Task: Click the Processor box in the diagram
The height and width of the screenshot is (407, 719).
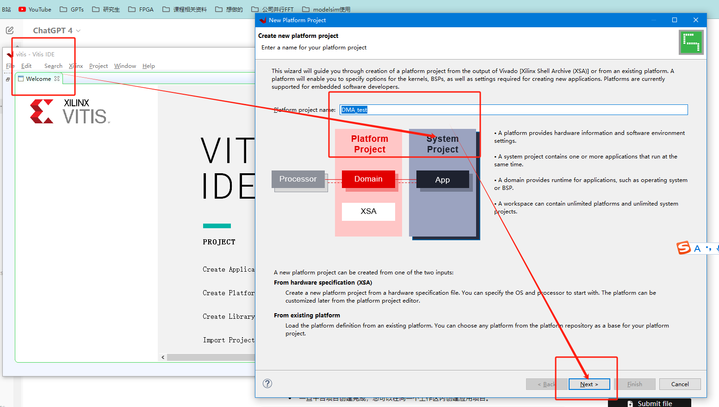Action: pos(298,179)
